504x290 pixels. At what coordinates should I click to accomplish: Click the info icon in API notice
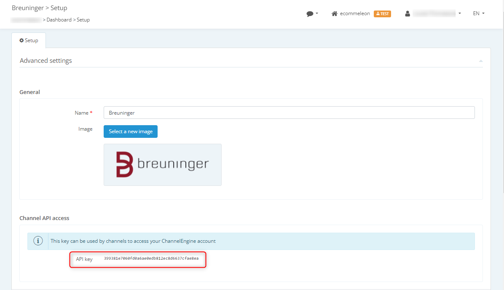38,241
